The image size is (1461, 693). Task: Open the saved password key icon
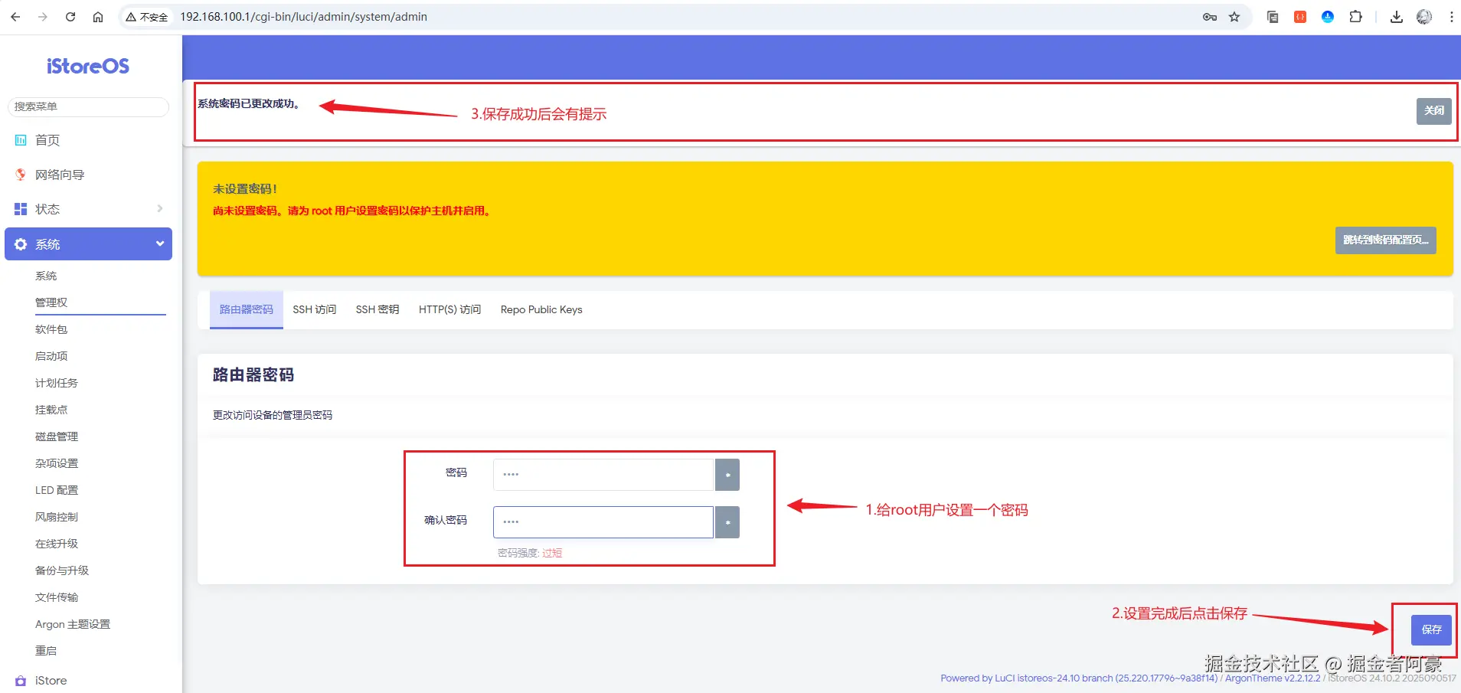(x=1210, y=17)
